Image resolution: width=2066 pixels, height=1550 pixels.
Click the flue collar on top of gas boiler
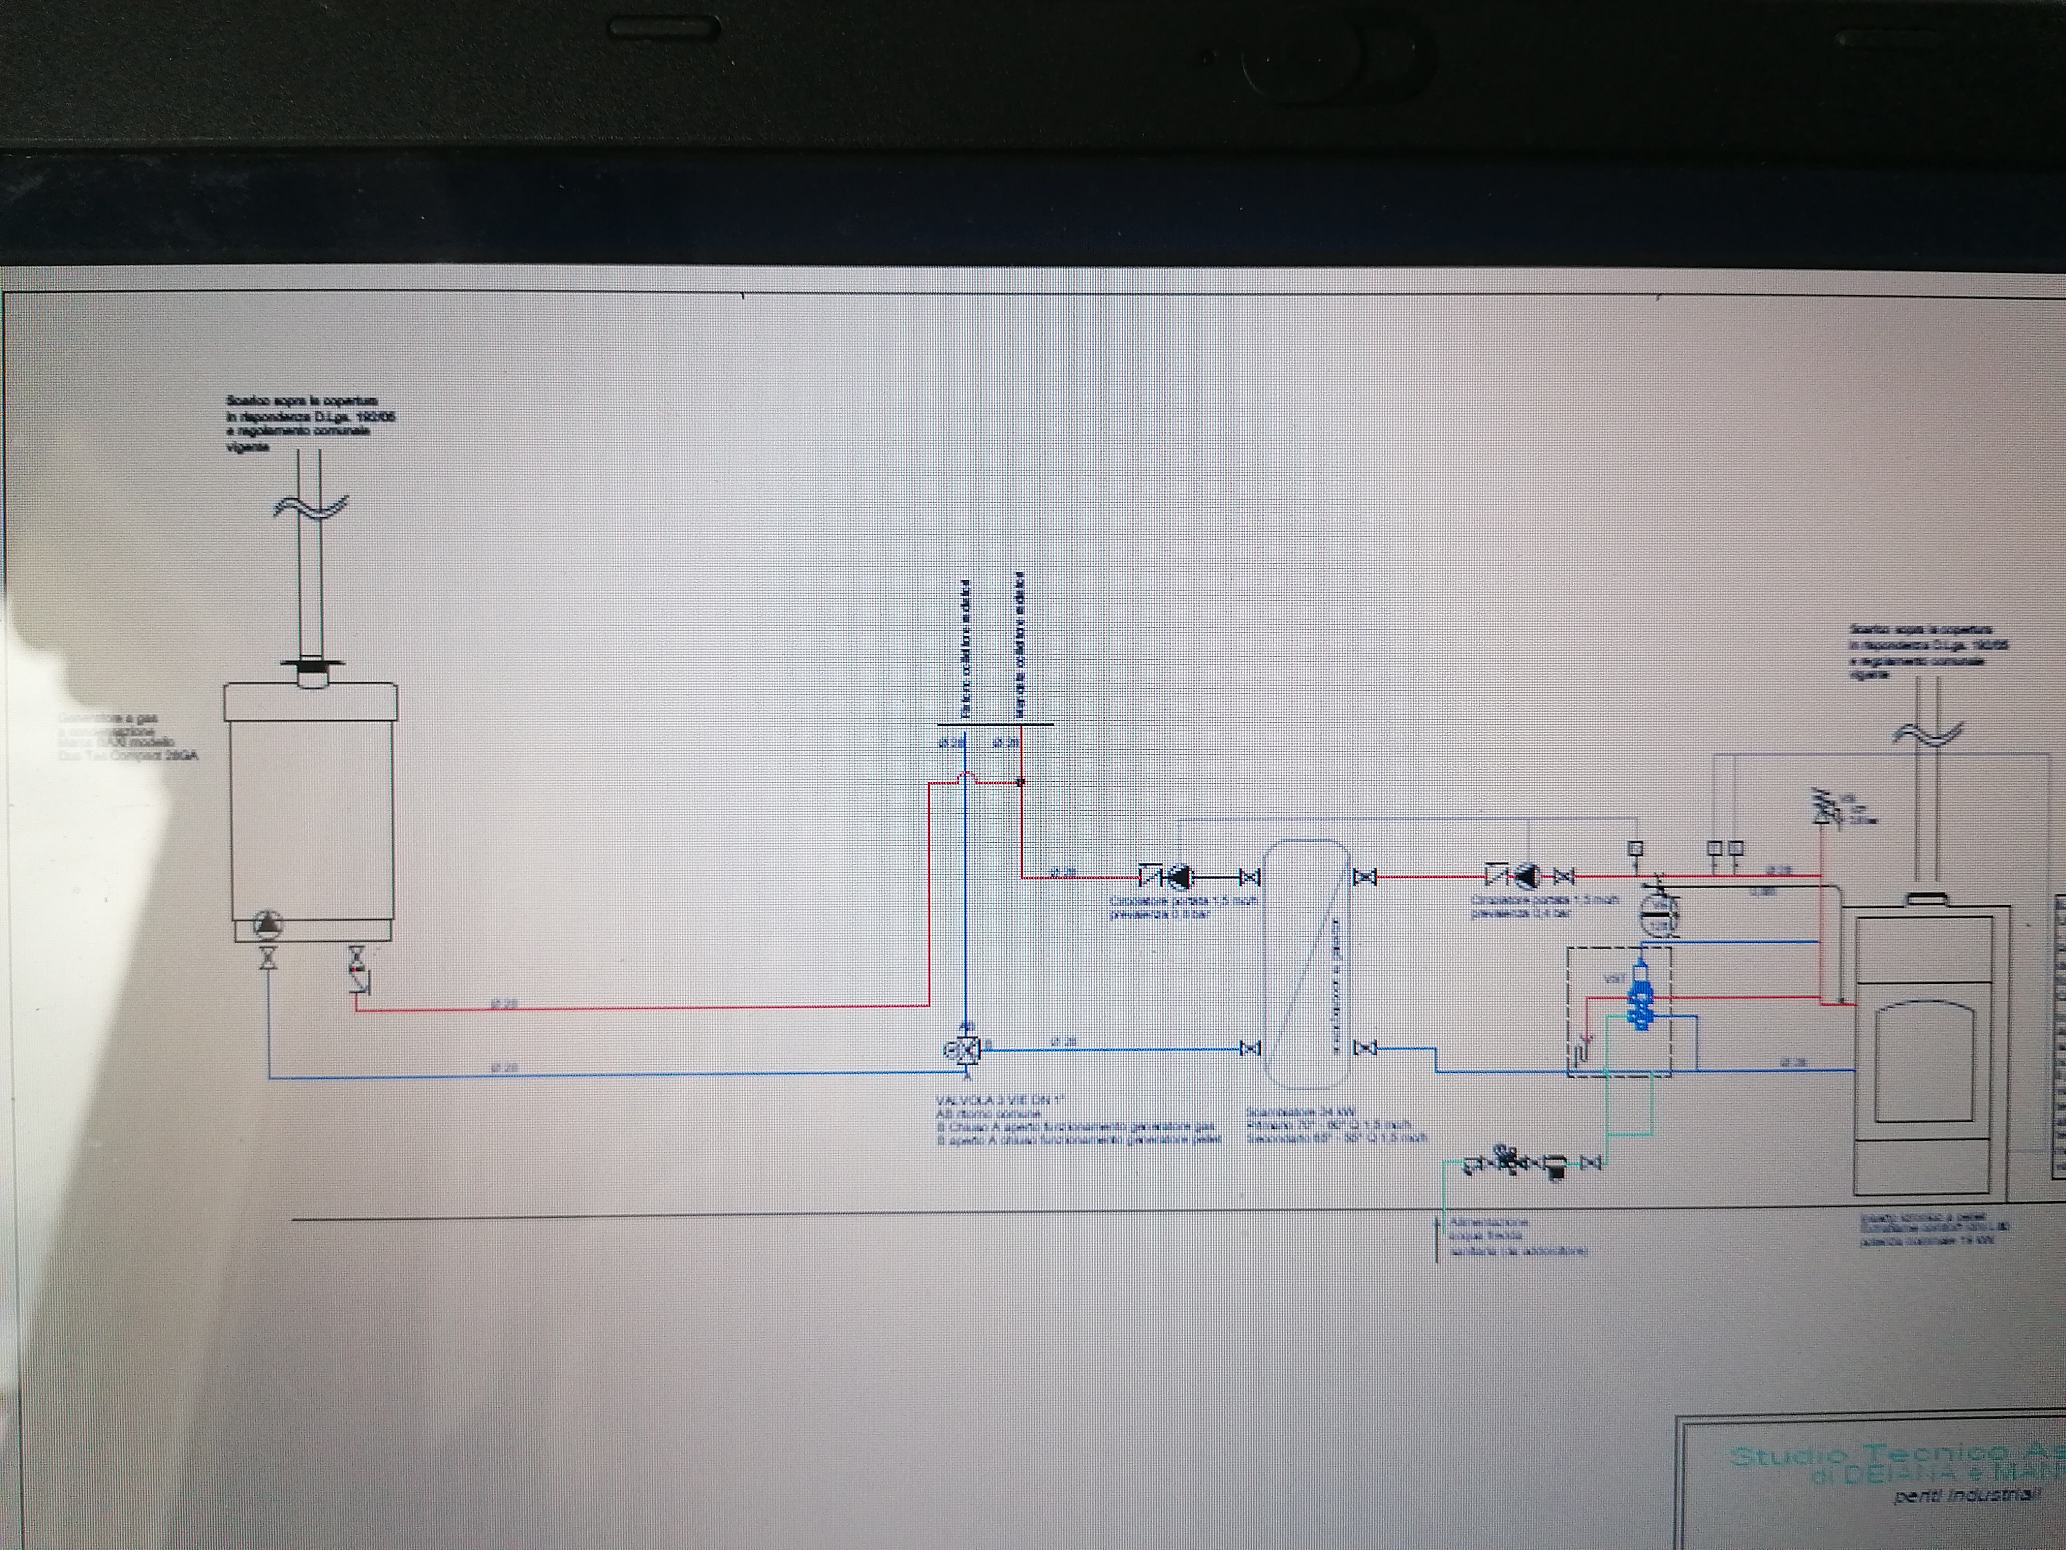(x=311, y=673)
